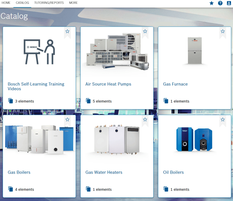233x201 pixels.
Task: Favorite the Oil Boilers card
Action: [x=222, y=119]
